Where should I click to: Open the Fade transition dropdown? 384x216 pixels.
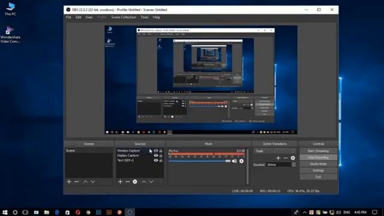coord(275,151)
